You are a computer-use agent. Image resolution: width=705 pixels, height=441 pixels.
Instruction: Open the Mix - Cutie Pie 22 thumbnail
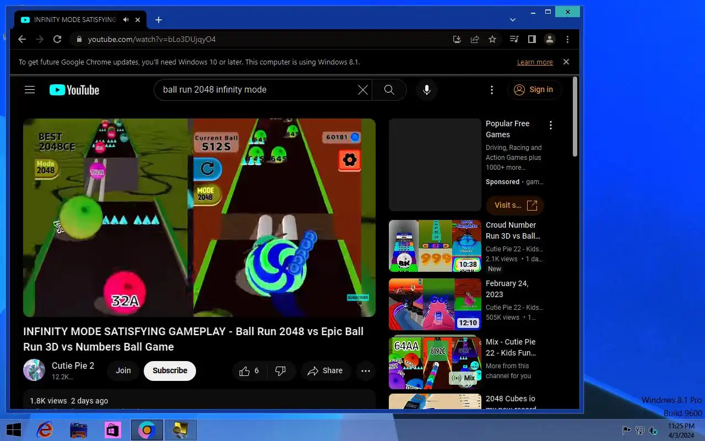pos(435,363)
